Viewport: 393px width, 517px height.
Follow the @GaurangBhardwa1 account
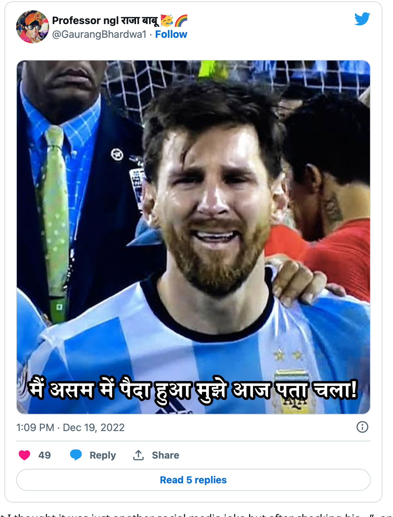tap(171, 34)
